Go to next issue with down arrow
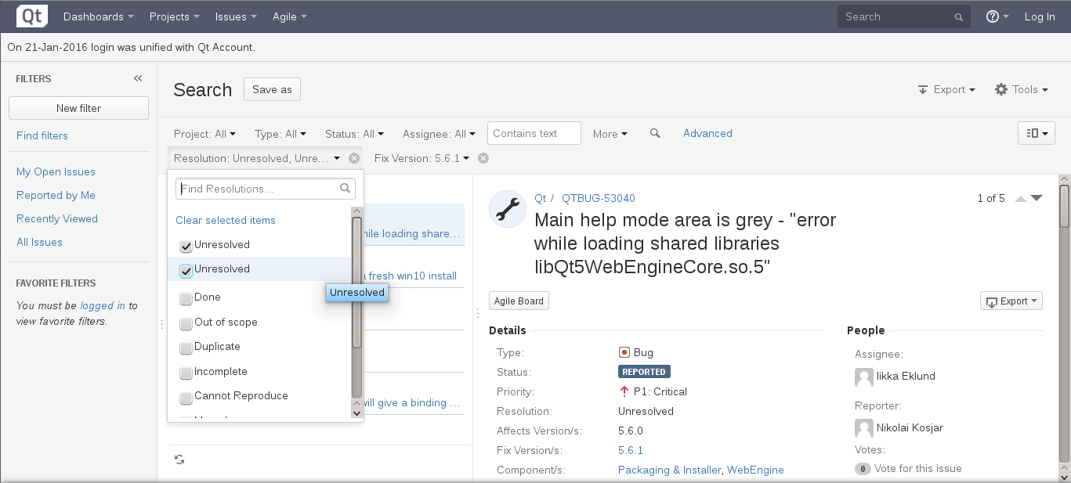 [x=1037, y=199]
